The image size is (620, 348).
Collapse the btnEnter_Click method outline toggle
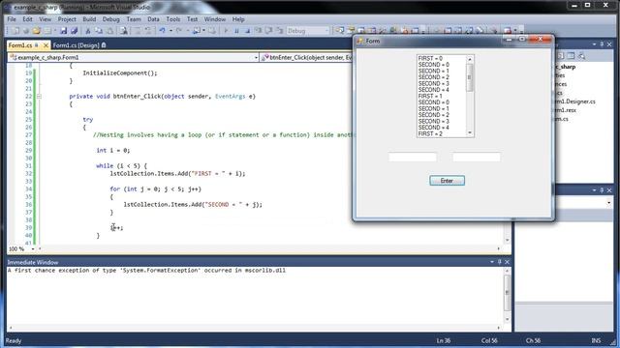pos(39,97)
